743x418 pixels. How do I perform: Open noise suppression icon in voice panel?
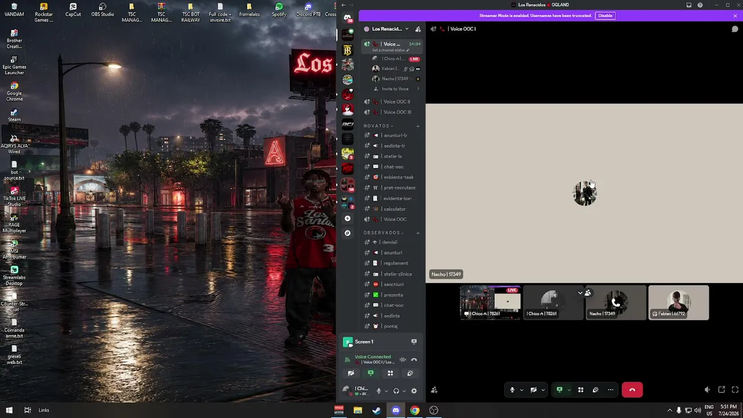tap(402, 360)
